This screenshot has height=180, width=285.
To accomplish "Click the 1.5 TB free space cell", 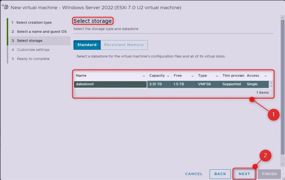I will pos(183,84).
